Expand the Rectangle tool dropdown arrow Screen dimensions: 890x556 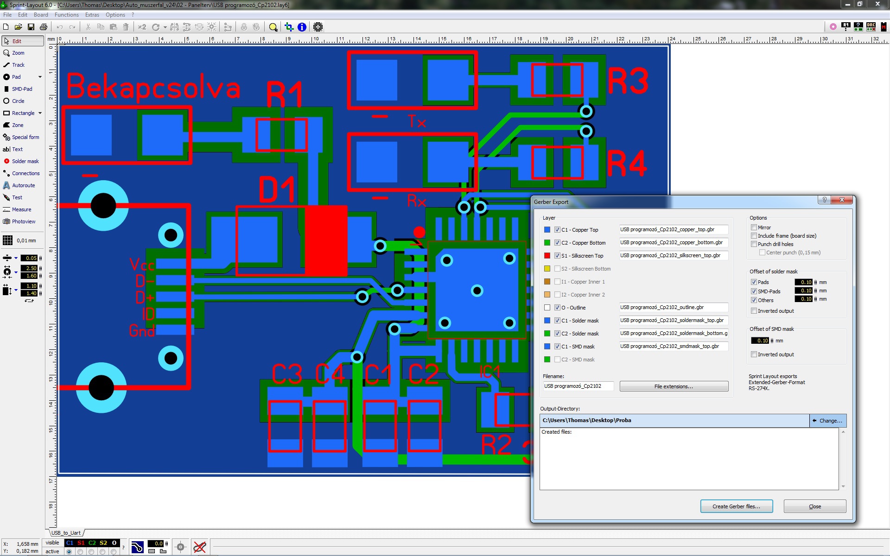pos(40,113)
